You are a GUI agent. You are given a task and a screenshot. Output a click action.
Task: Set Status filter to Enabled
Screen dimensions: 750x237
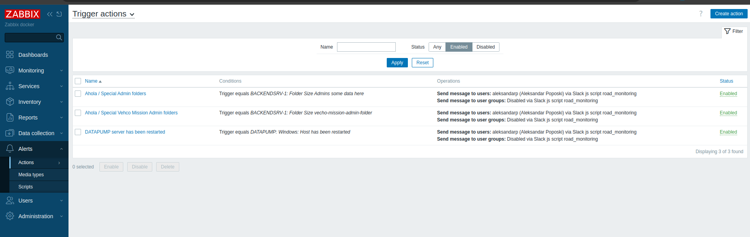(459, 47)
